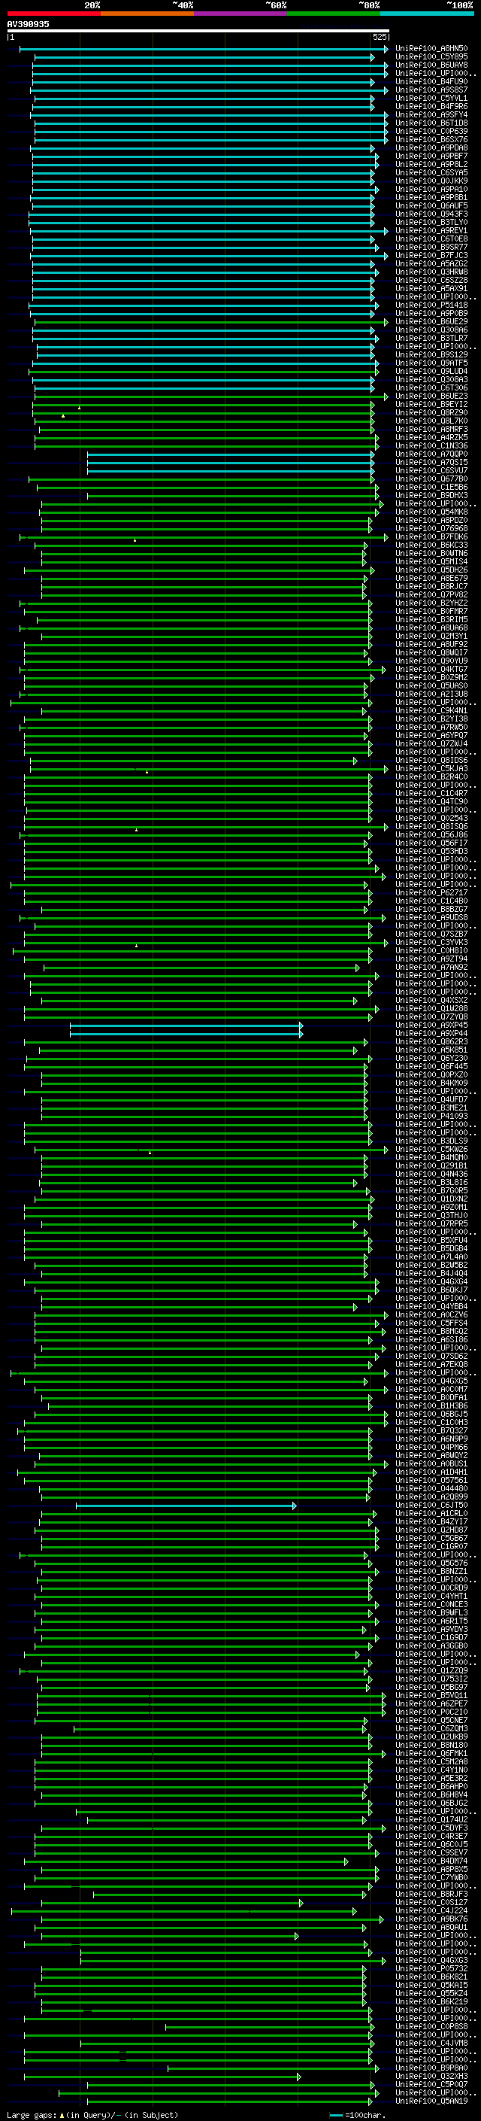The width and height of the screenshot is (481, 2121).
Task: Select the UniRef100_Q5DH26 label
Action: coord(431,570)
